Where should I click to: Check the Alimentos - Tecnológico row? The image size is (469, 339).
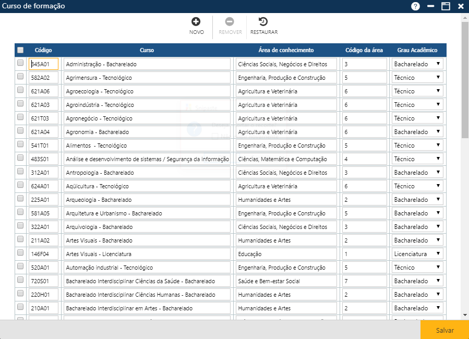[20, 144]
